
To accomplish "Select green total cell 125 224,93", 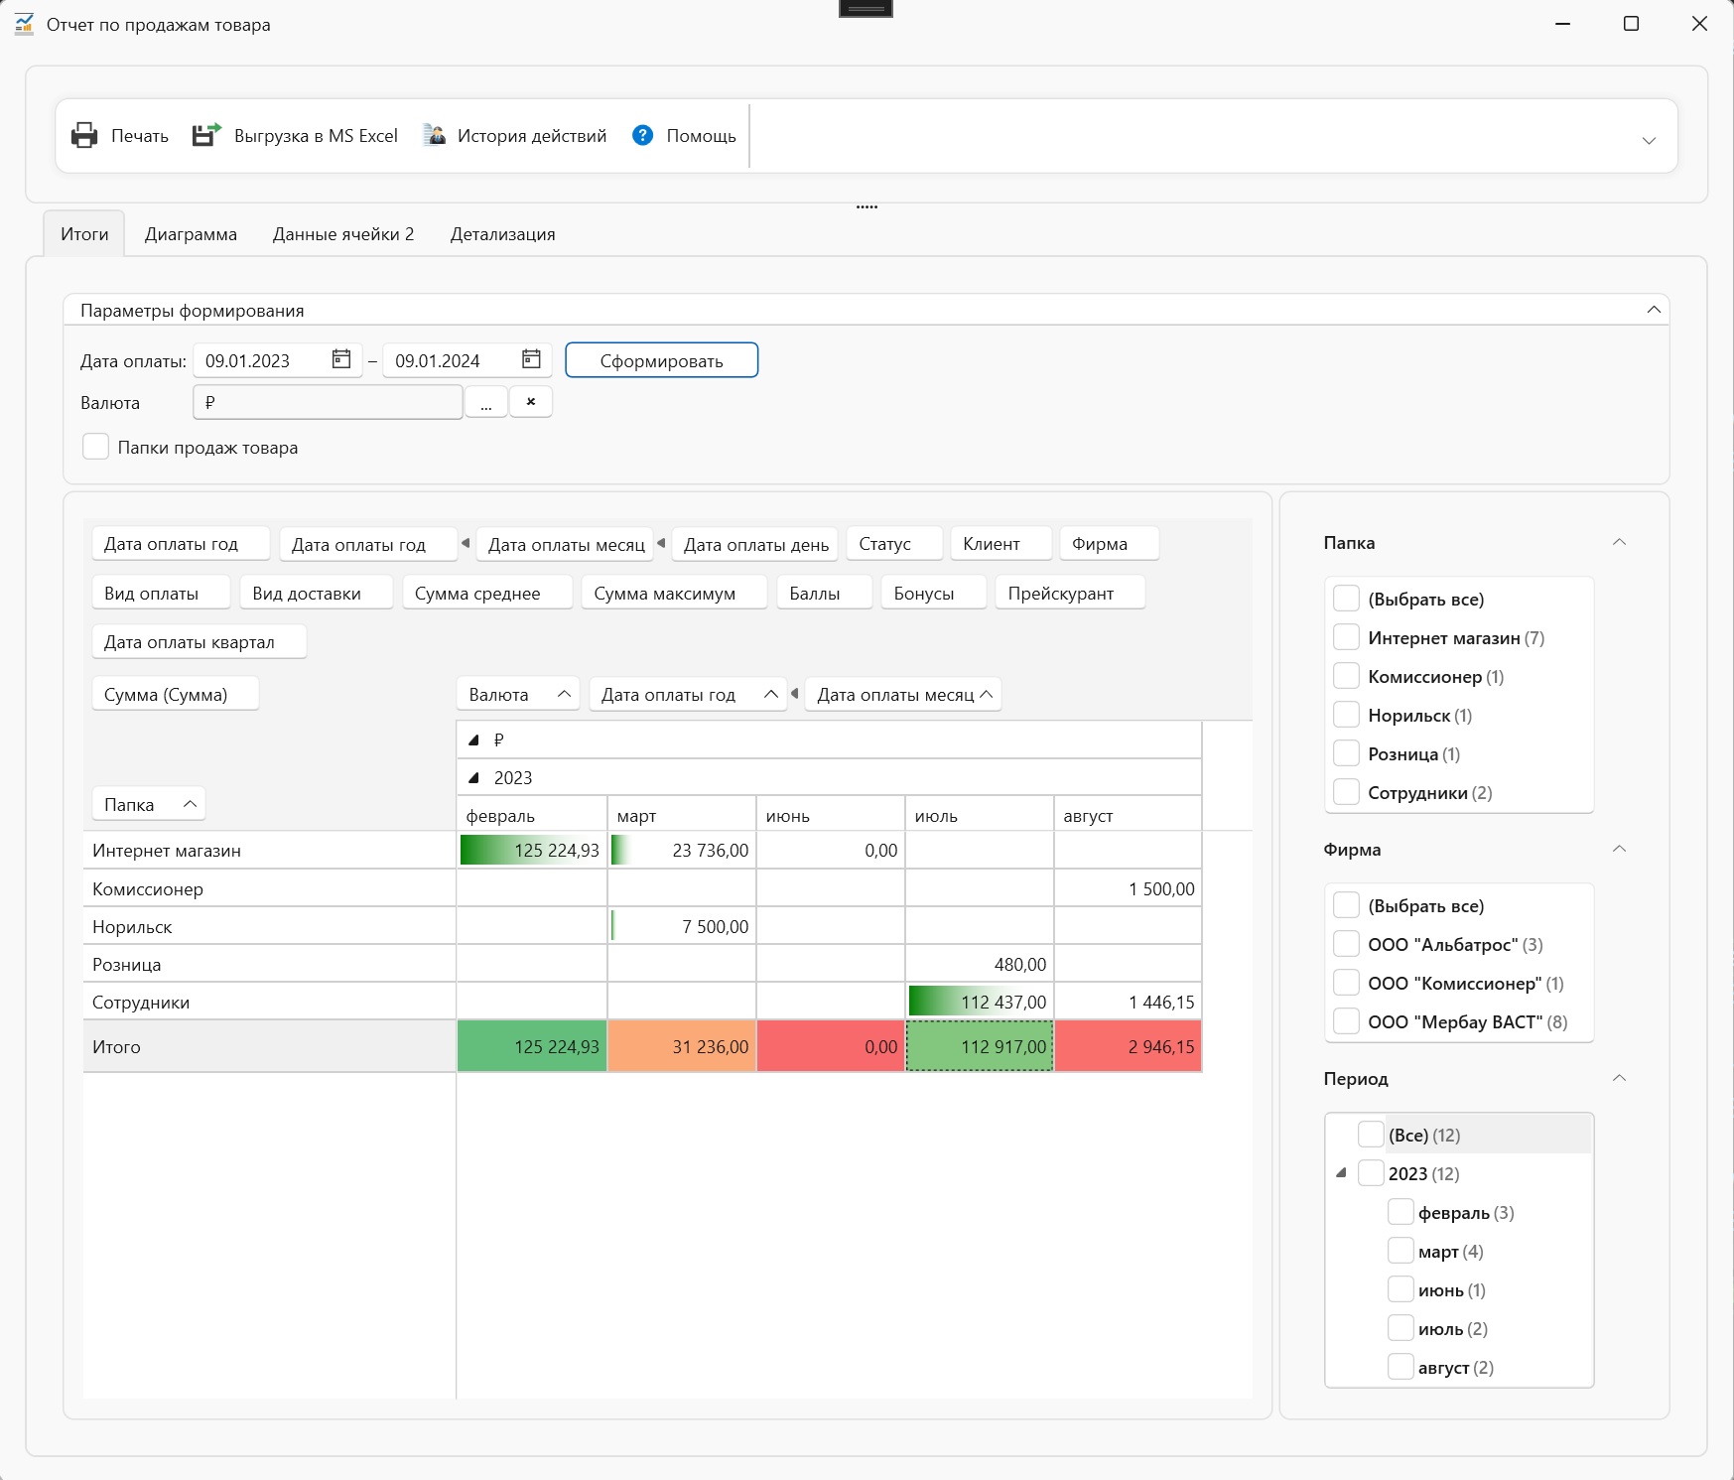I will [532, 1046].
